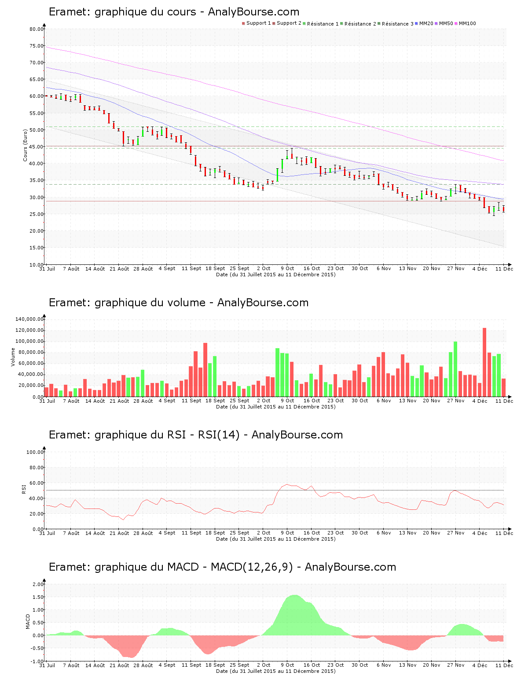This screenshot has width=528, height=683.
Task: Select the 'MM50' legend label
Action: [x=446, y=23]
